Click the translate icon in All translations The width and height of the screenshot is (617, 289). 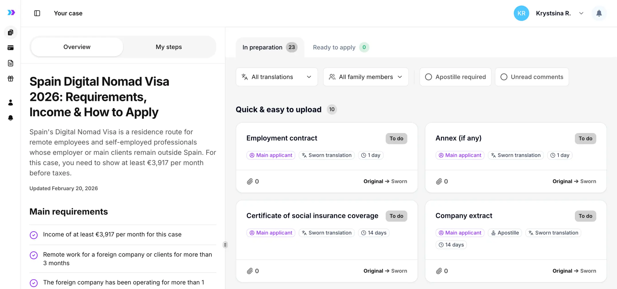point(245,77)
